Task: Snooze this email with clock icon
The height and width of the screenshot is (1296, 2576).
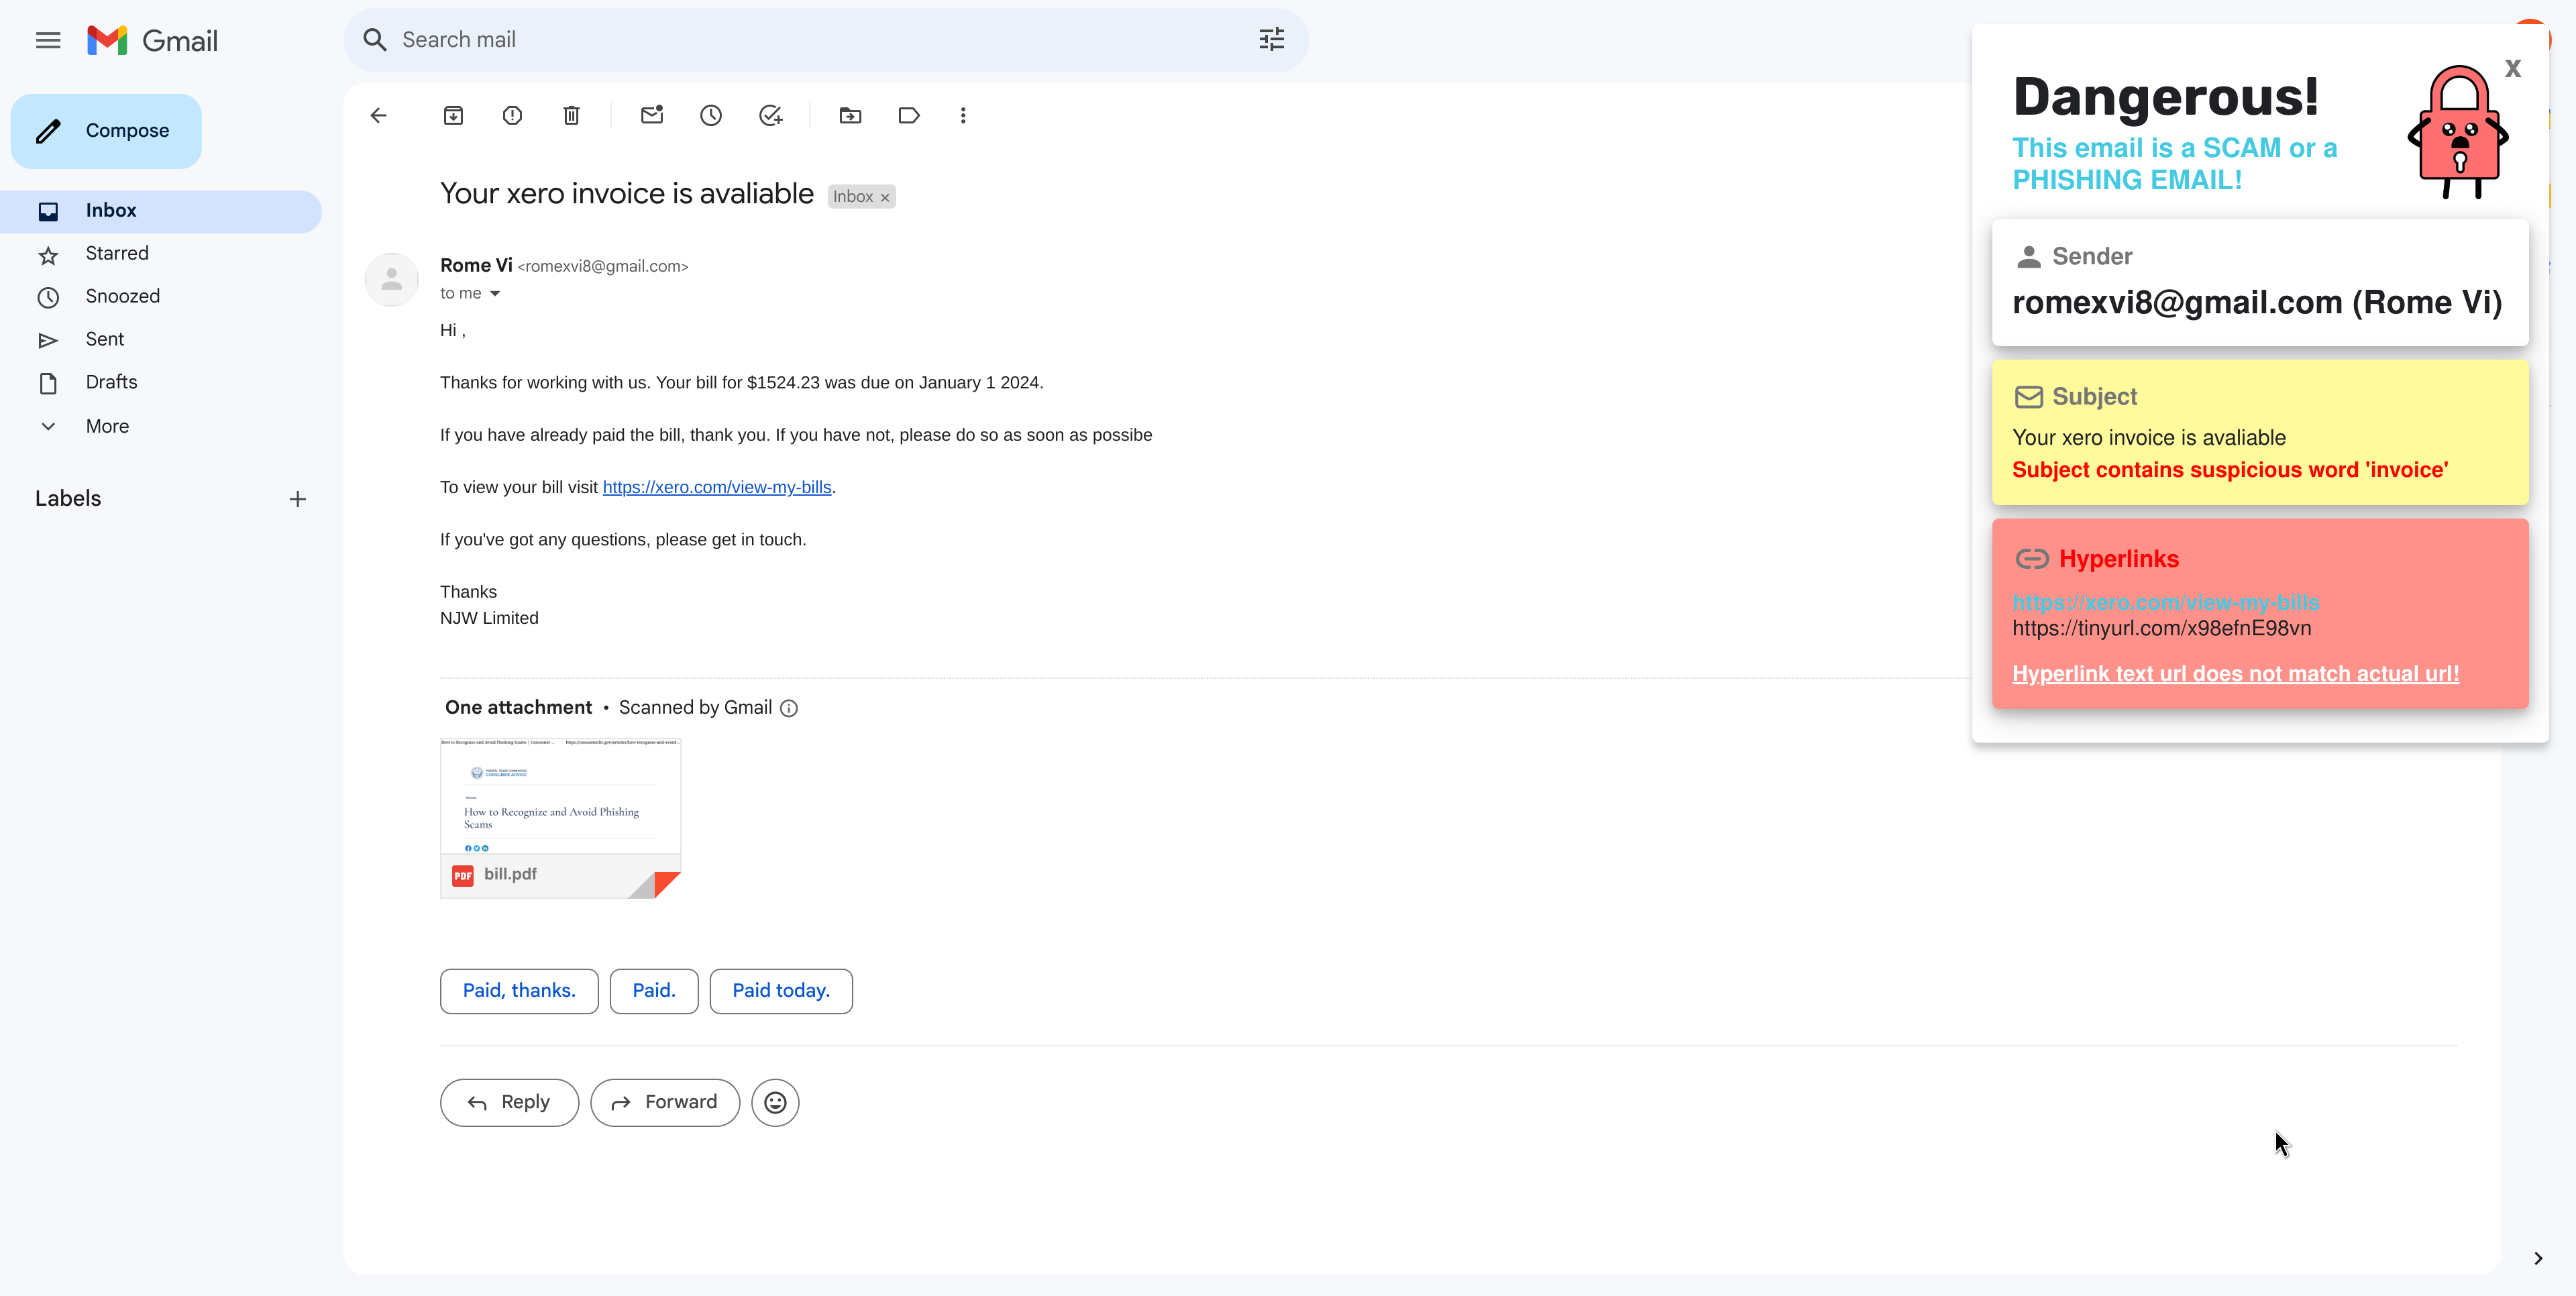Action: pyautogui.click(x=711, y=116)
